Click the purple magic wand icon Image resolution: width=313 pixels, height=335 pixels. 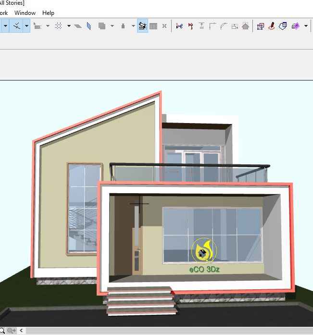click(x=296, y=26)
